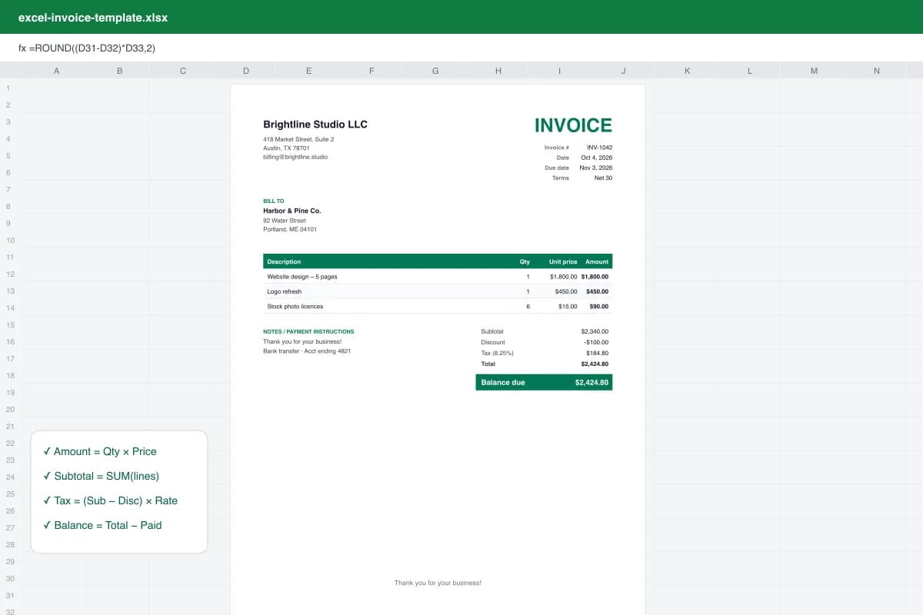This screenshot has width=923, height=615.
Task: Click Portland, ME 04101
Action: (290, 229)
